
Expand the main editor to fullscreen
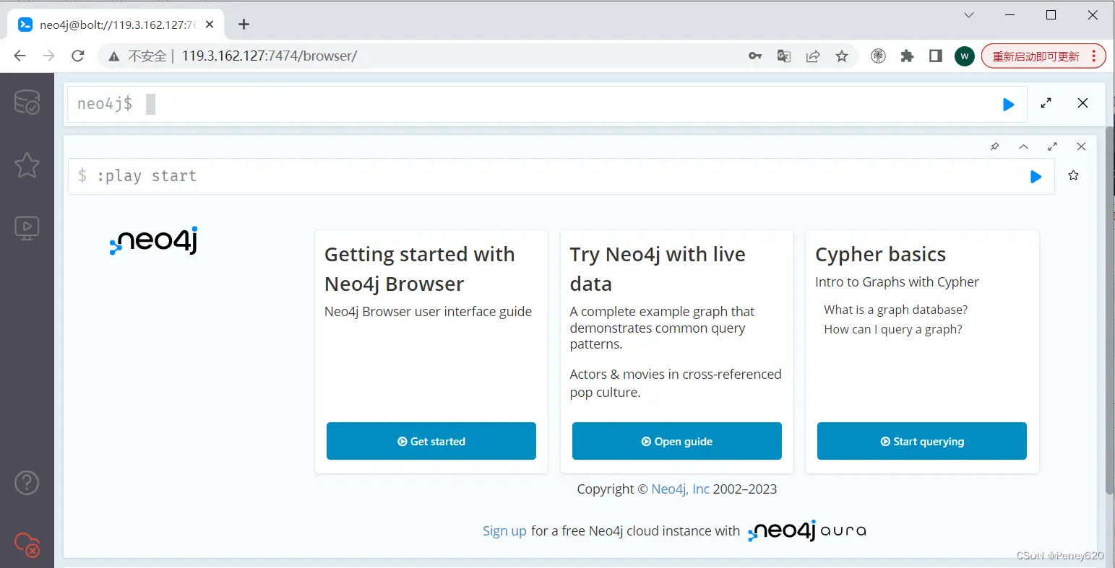click(1046, 103)
